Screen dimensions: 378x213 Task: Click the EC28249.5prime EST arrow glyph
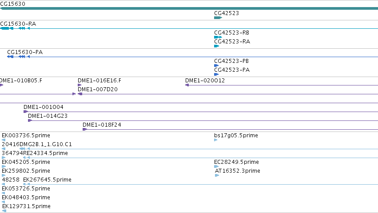216,167
